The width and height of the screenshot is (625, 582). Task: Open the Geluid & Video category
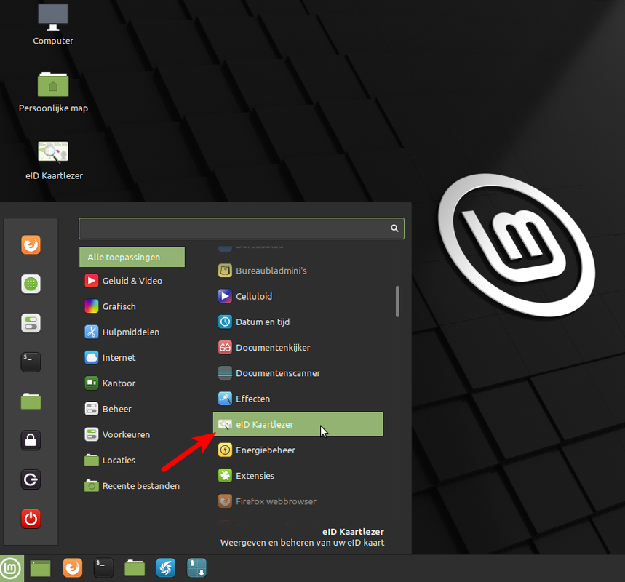pyautogui.click(x=132, y=281)
